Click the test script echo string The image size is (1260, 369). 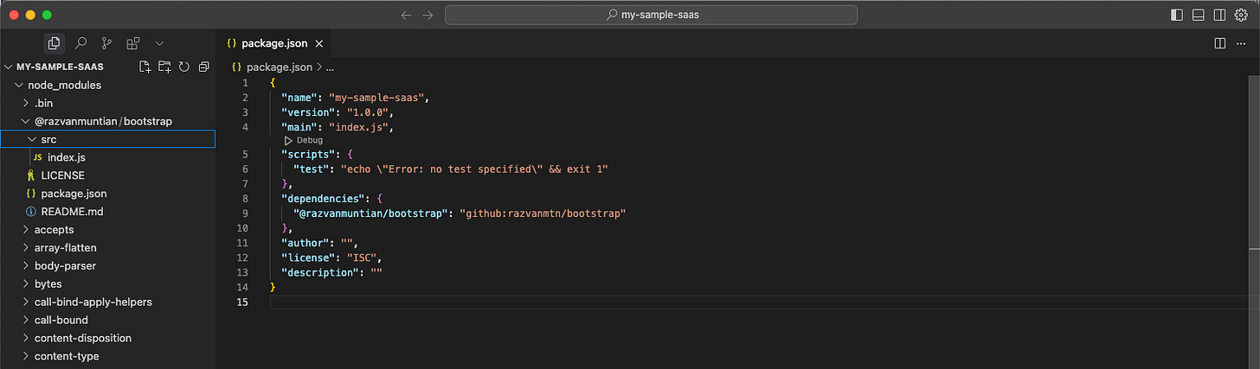click(x=475, y=169)
